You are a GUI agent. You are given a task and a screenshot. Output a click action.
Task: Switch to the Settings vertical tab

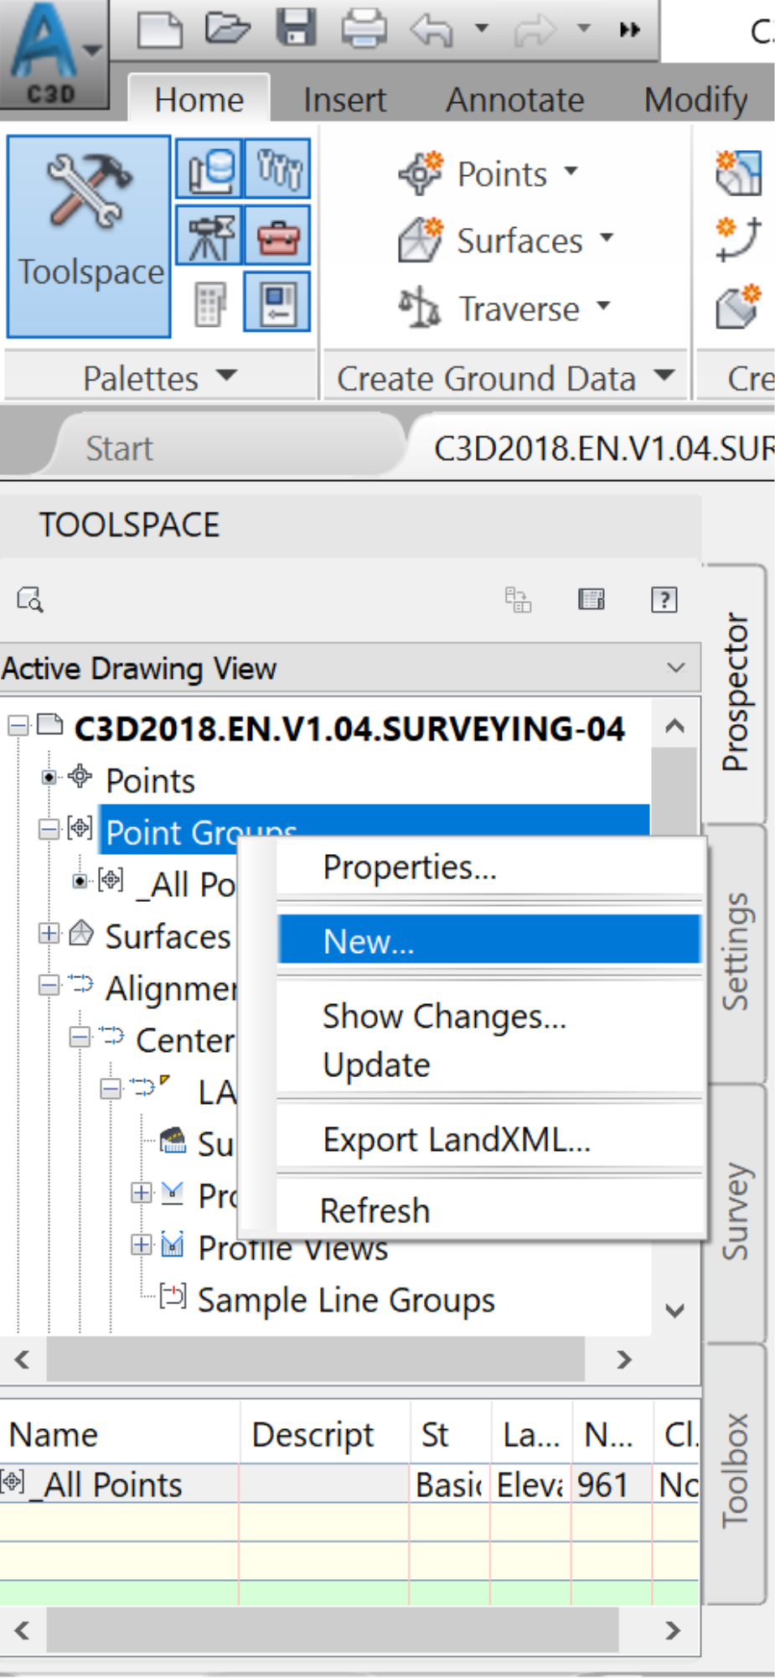click(x=736, y=952)
